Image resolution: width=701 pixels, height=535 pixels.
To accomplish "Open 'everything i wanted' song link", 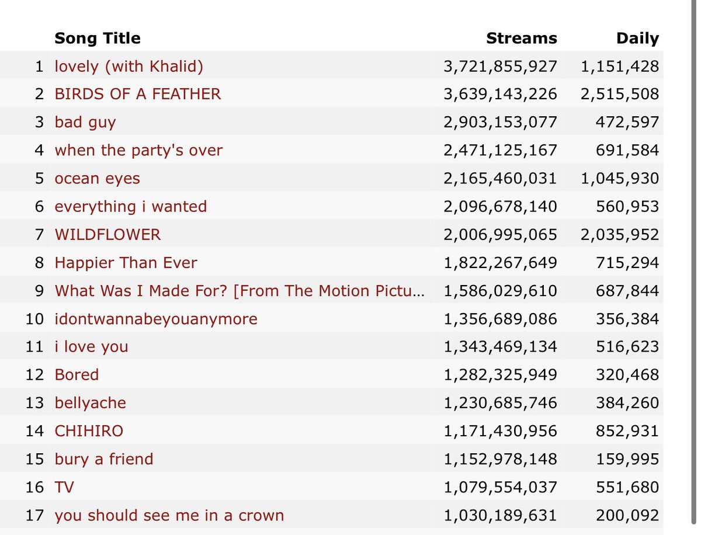I will click(x=131, y=206).
